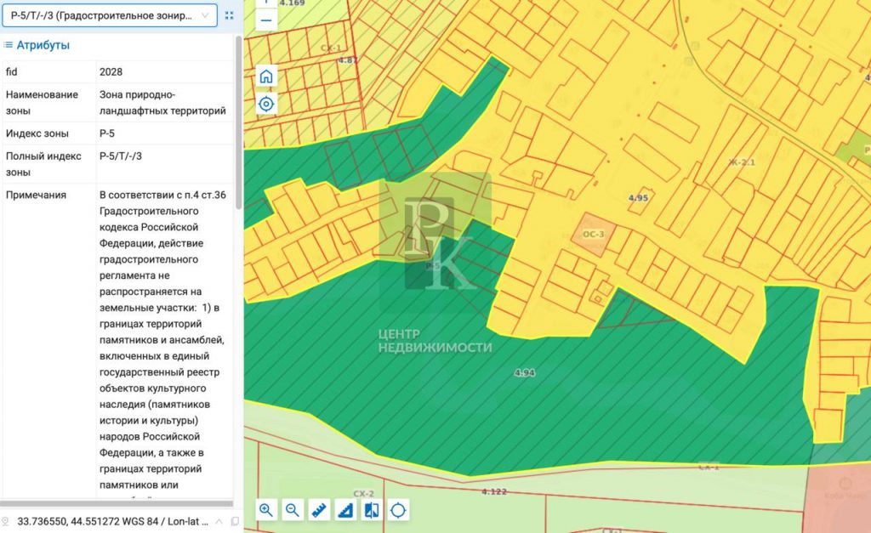The width and height of the screenshot is (871, 533).
Task: Click the location pin icon in the coordinate bar
Action: tap(6, 521)
